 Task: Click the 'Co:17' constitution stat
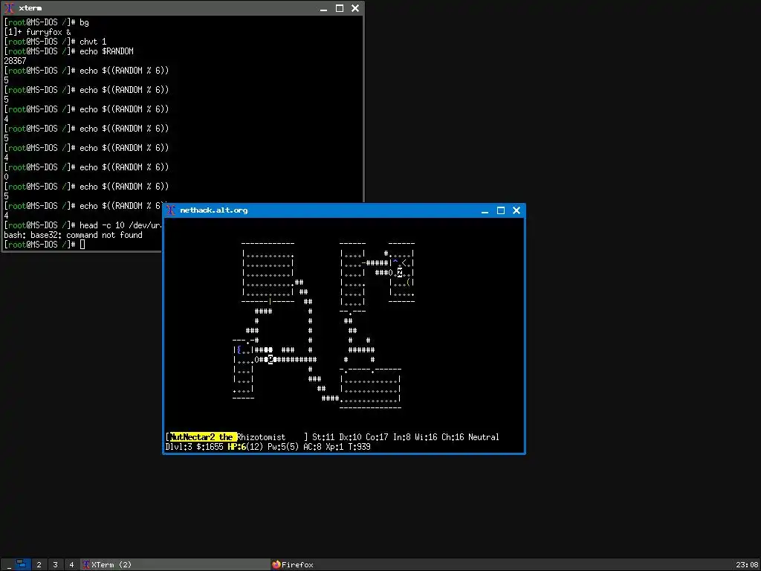click(377, 437)
